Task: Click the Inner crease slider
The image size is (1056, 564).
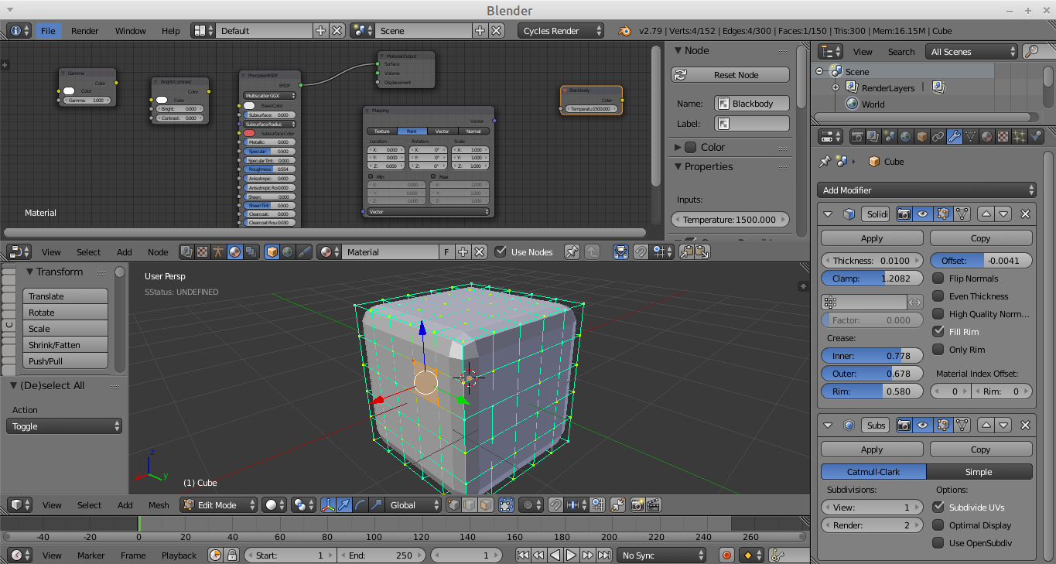Action: pos(872,356)
